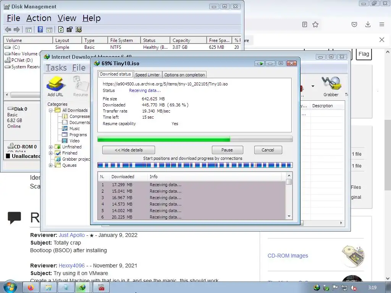This screenshot has height=293, width=391.
Task: Click connections list scroll down arrow
Action: coord(289,216)
